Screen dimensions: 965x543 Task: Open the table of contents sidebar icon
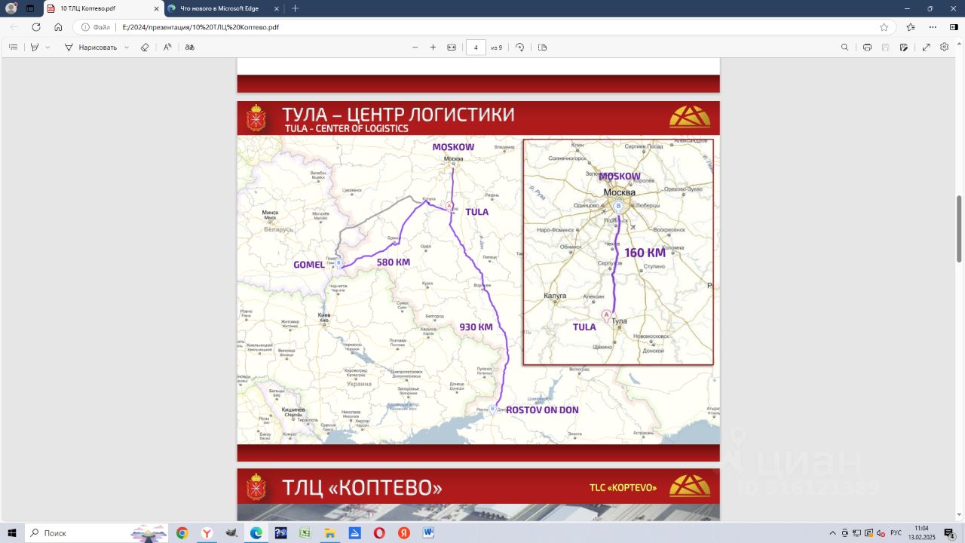click(x=13, y=47)
